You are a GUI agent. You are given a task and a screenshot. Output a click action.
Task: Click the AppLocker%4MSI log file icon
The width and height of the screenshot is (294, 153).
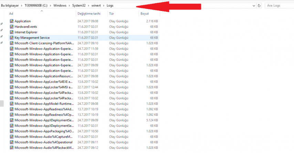tap(12, 87)
